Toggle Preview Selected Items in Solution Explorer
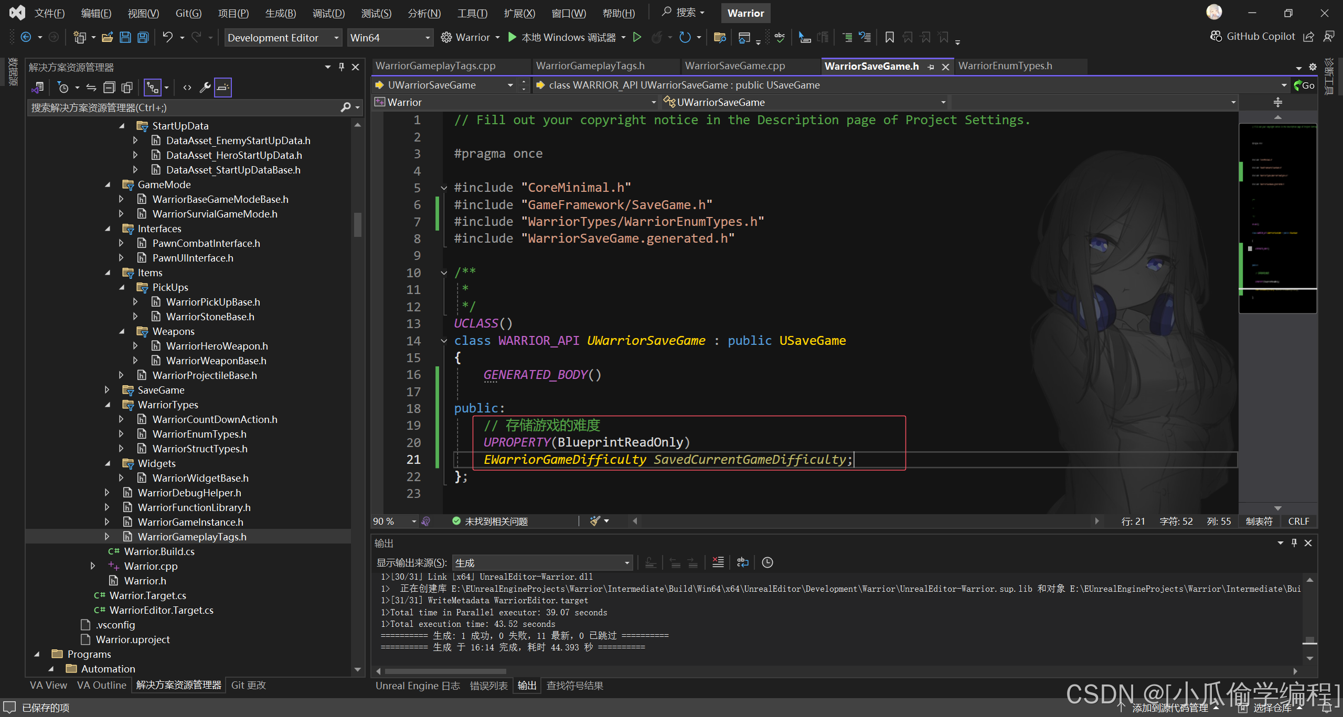 223,88
